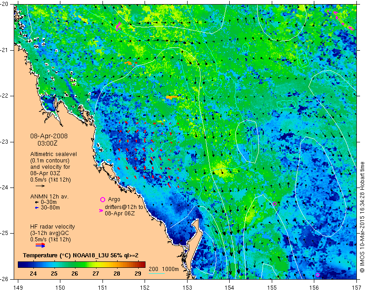Click the magenta drifter arrow legend symbol
366x292 pixels.
coord(101,210)
